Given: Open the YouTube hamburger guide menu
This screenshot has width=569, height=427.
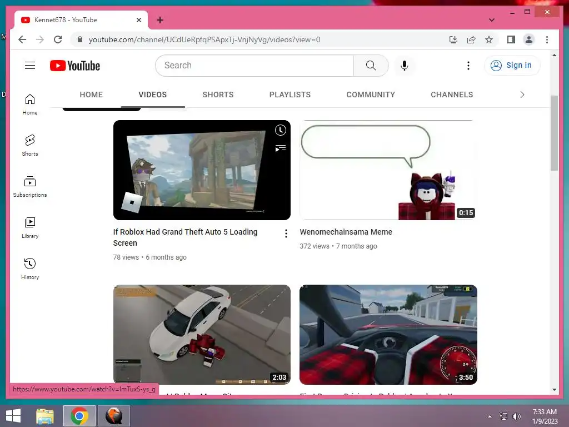Looking at the screenshot, I should pyautogui.click(x=30, y=66).
